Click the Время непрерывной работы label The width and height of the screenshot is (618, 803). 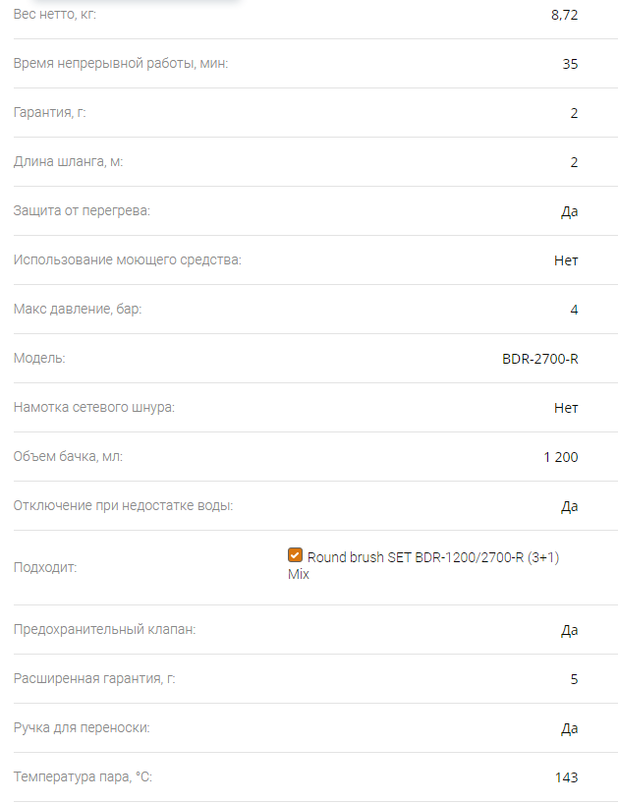121,64
